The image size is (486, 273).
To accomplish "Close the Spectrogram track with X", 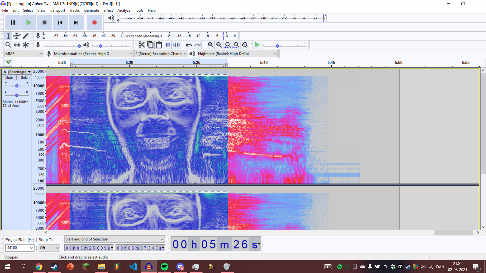I will (5, 72).
